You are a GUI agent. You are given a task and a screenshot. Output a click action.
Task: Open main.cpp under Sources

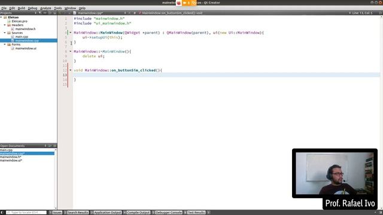pyautogui.click(x=22, y=36)
